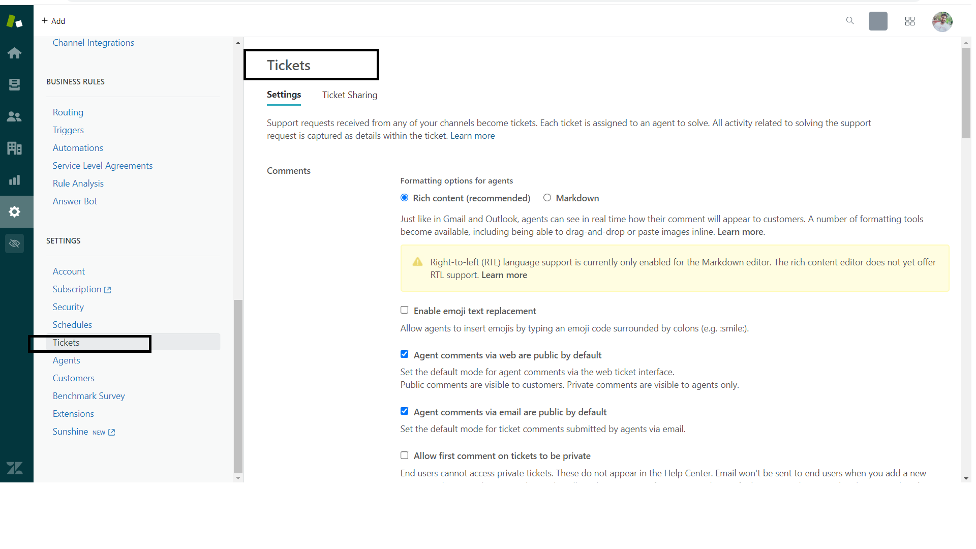Switch to Ticket Sharing tab
Viewport: 976px width, 549px height.
point(350,95)
